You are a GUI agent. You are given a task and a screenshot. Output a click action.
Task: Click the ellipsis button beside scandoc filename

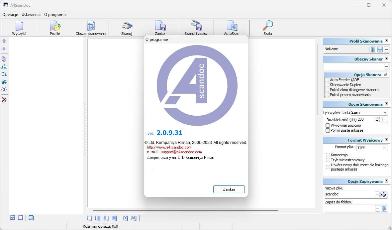pyautogui.click(x=377, y=195)
